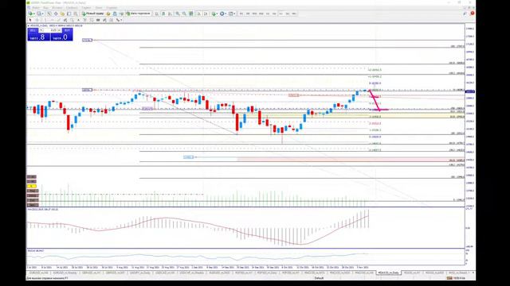Open the Templates dropdown

click(232, 14)
